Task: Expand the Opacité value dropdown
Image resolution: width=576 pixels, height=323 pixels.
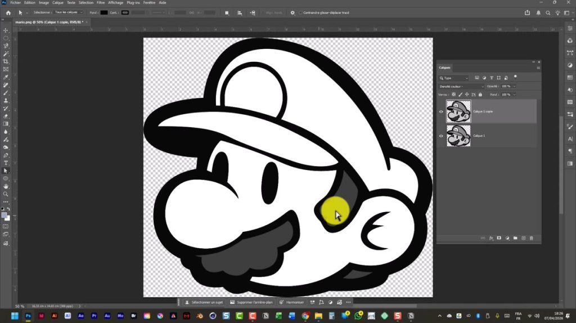Action: [514, 86]
